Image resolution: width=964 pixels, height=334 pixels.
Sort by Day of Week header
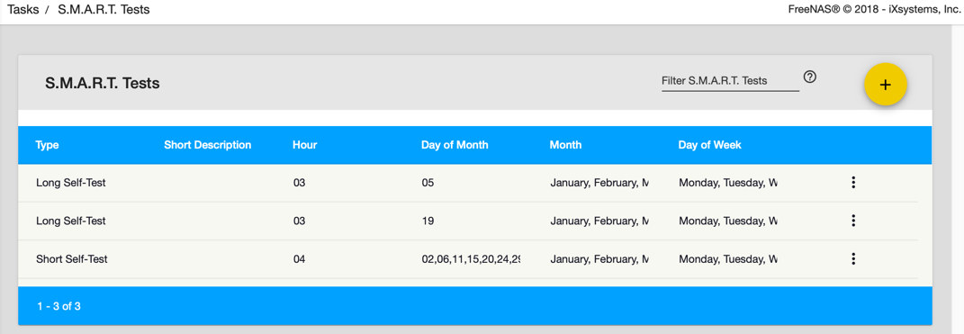click(710, 145)
